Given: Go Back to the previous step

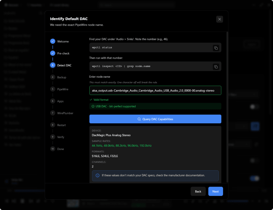Looking at the screenshot, I should coord(198,191).
